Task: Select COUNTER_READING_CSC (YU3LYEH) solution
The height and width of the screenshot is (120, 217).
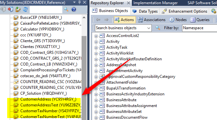Action: 51,88
